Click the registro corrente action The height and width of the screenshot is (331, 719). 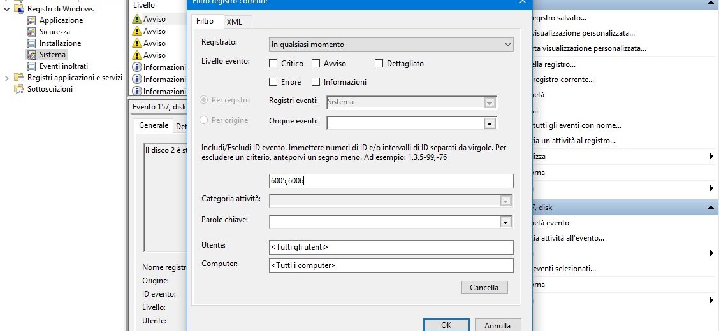pos(563,80)
